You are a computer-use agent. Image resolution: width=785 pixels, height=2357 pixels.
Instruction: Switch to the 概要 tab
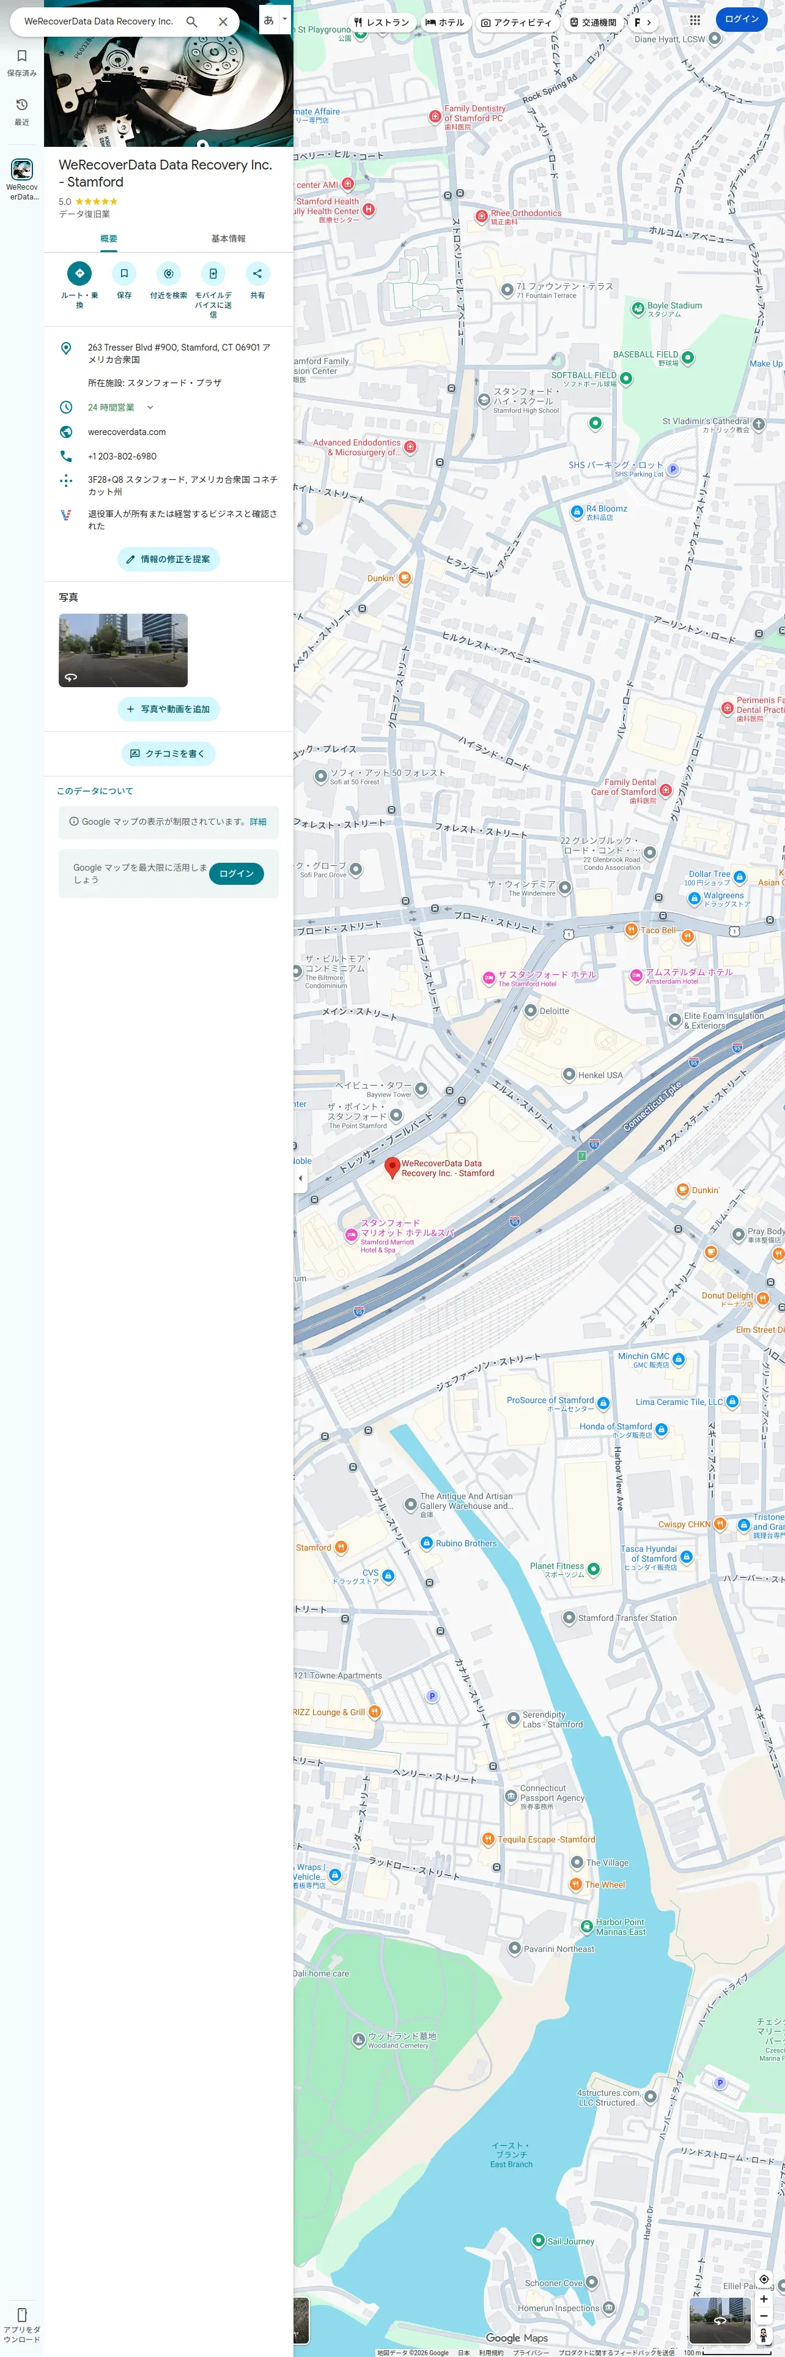109,239
